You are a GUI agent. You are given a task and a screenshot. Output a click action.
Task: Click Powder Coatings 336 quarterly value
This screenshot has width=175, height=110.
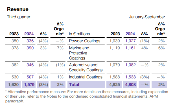coord(30,41)
